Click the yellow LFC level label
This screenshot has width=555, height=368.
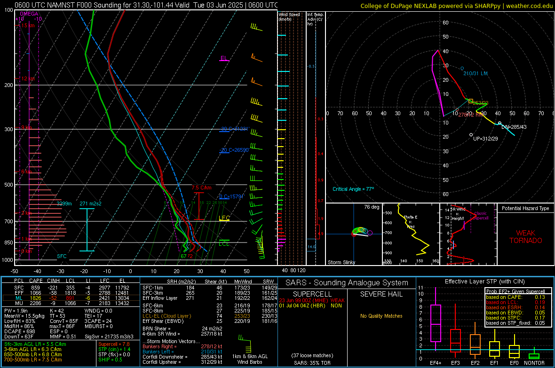click(x=224, y=218)
